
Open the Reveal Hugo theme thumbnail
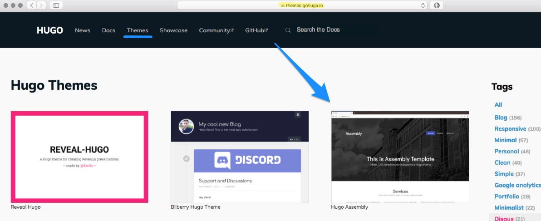click(x=80, y=157)
